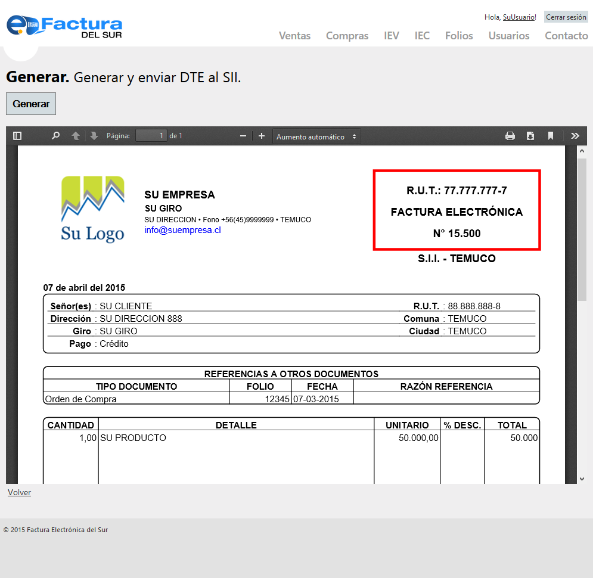Image resolution: width=593 pixels, height=578 pixels.
Task: Open the Ventas menu
Action: (294, 36)
